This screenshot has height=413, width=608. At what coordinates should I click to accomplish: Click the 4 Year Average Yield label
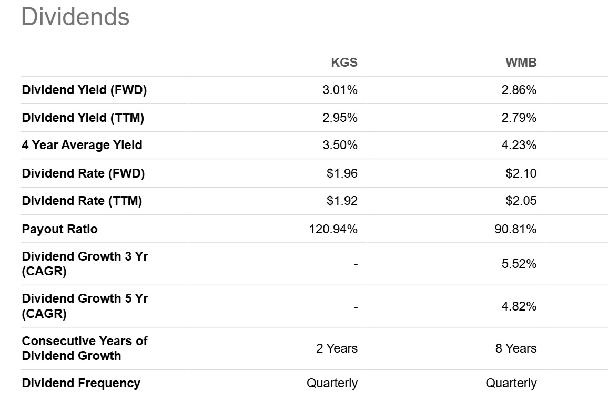pos(82,145)
